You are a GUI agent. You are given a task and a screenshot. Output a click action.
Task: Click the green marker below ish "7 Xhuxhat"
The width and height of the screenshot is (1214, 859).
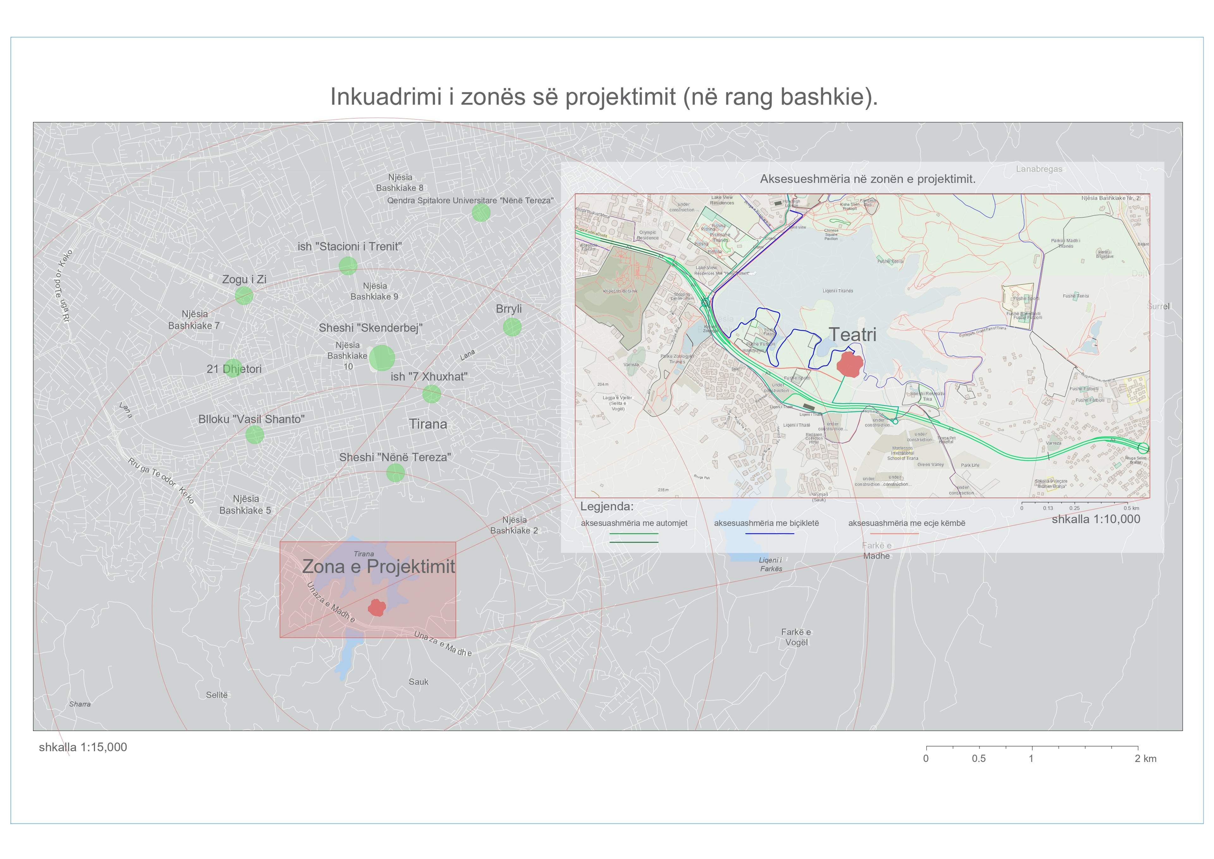tap(432, 394)
